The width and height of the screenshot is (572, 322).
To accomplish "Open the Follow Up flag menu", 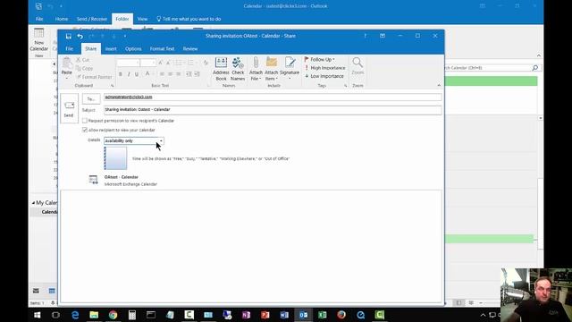I will click(x=320, y=60).
